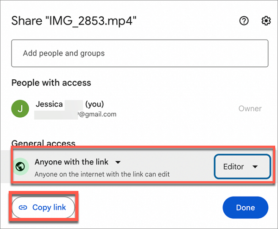Click the chain link icon in Copy link
The image size is (278, 229).
(23, 208)
